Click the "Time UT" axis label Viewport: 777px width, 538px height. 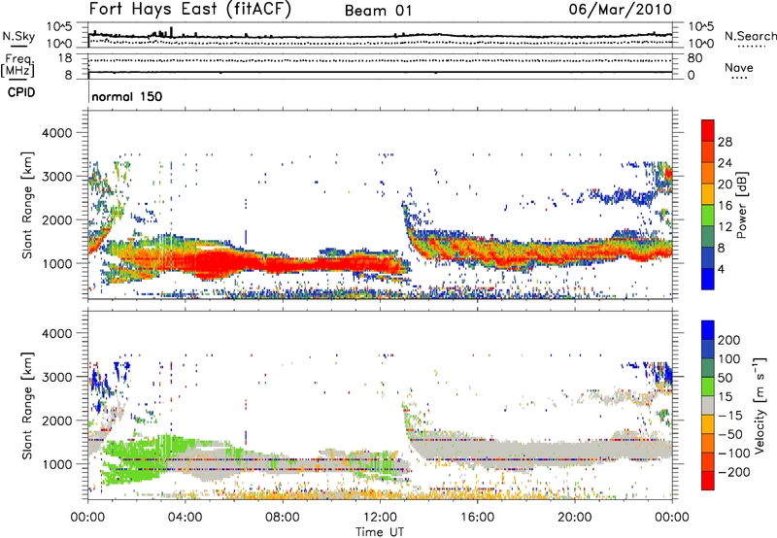[x=380, y=532]
